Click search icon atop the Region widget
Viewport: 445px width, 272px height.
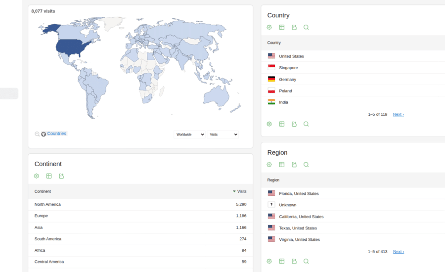[x=306, y=164]
